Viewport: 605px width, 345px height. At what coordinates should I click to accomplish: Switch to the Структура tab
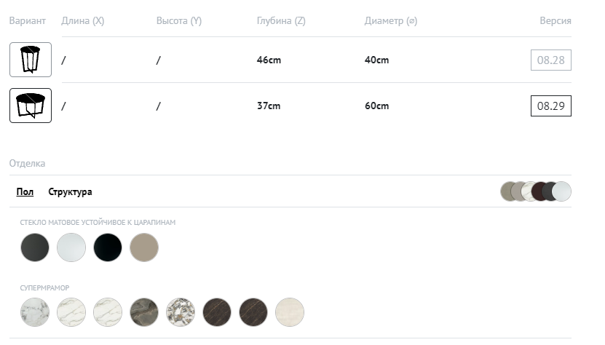(x=70, y=192)
